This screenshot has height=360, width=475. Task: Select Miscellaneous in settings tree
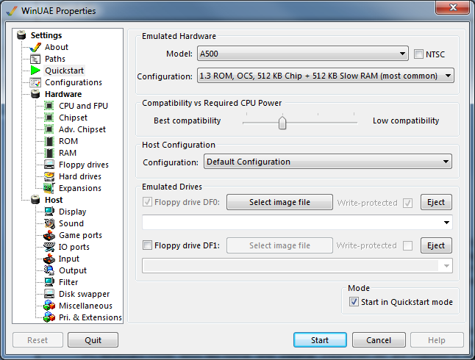(x=85, y=306)
